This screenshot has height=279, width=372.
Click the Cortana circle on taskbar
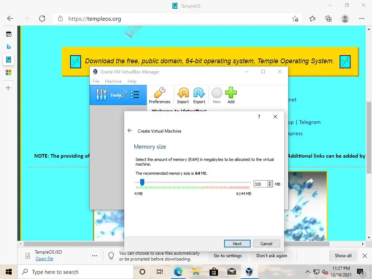click(142, 272)
